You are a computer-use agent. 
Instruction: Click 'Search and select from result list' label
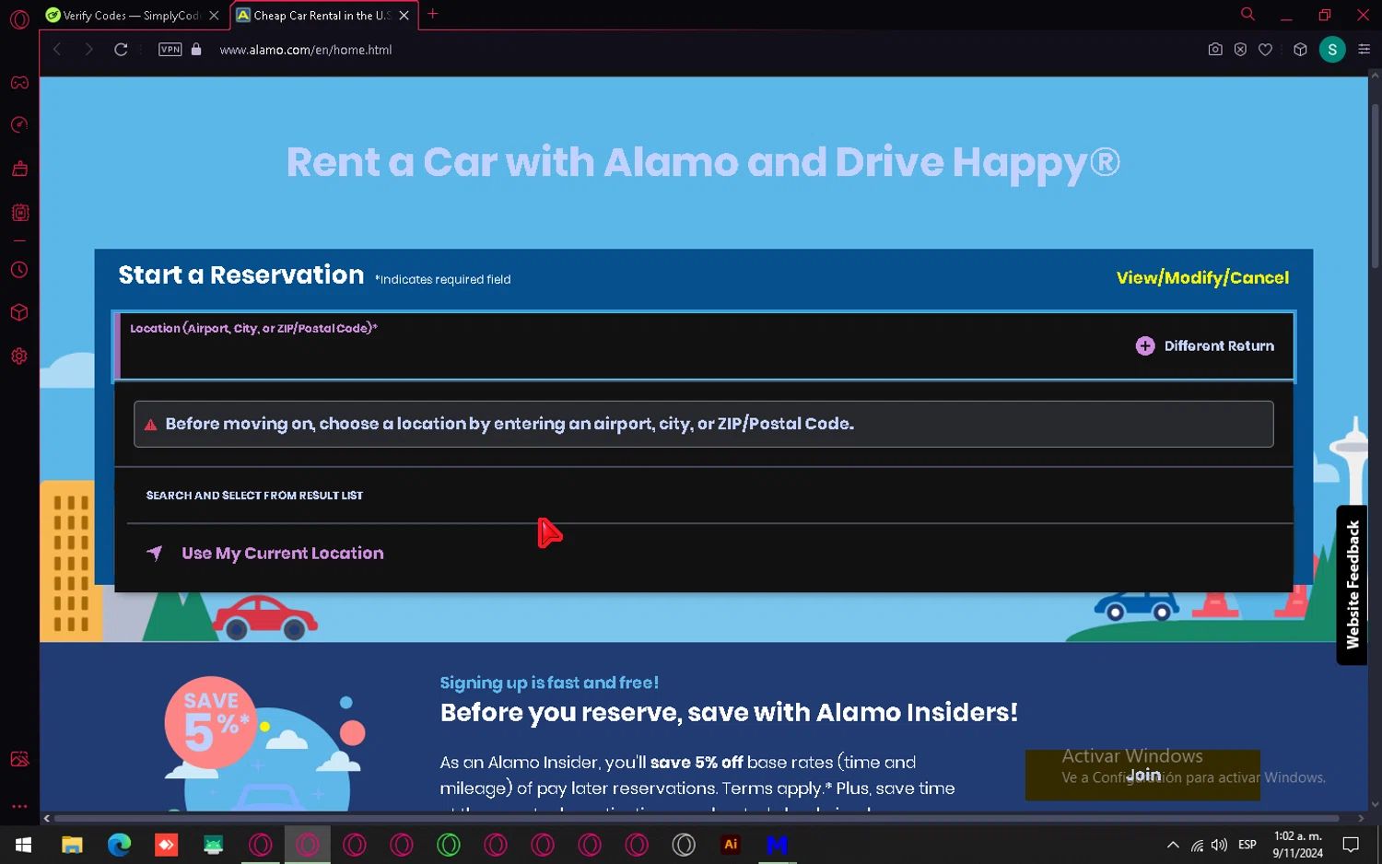point(254,496)
